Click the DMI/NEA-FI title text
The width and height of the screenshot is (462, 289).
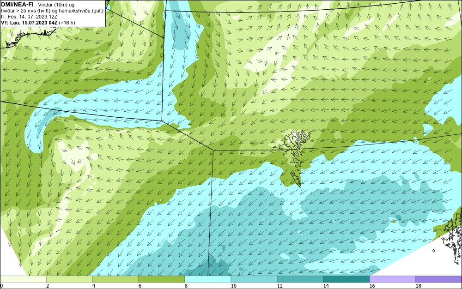[18, 5]
